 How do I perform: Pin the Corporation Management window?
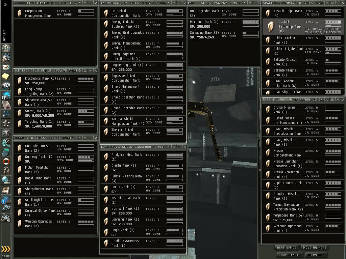click(x=80, y=3)
